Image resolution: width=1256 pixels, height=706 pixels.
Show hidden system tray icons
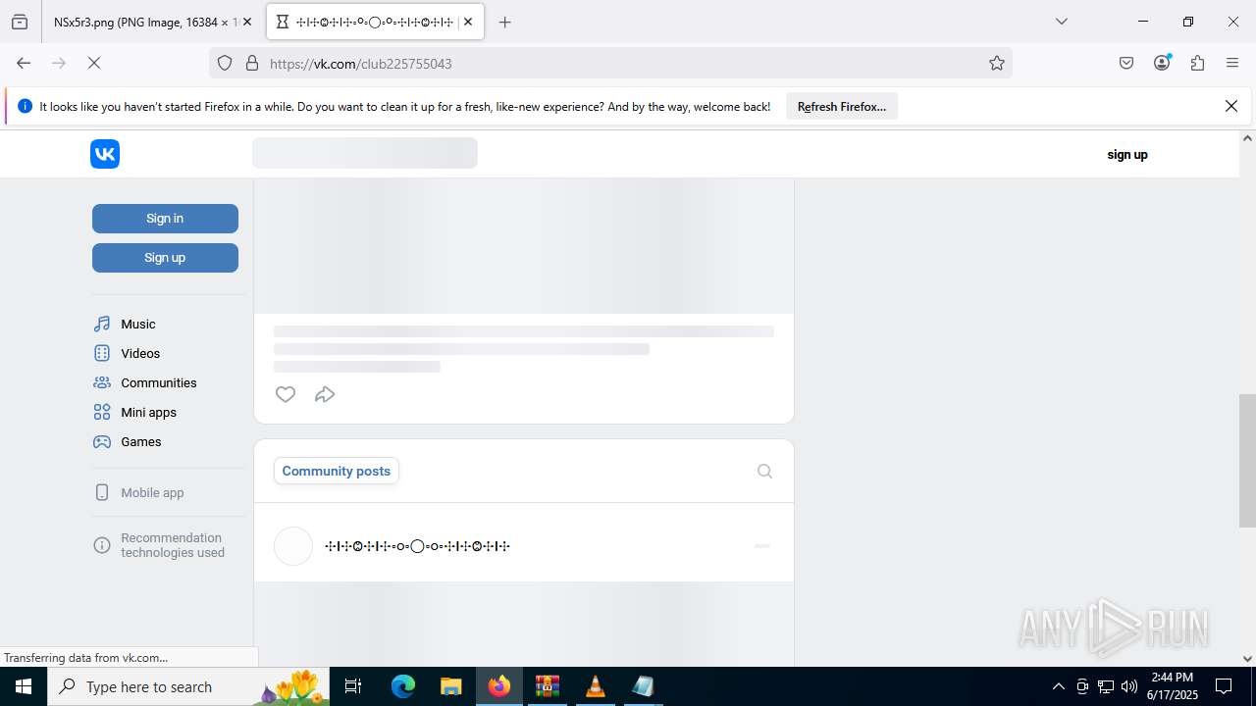(x=1058, y=686)
